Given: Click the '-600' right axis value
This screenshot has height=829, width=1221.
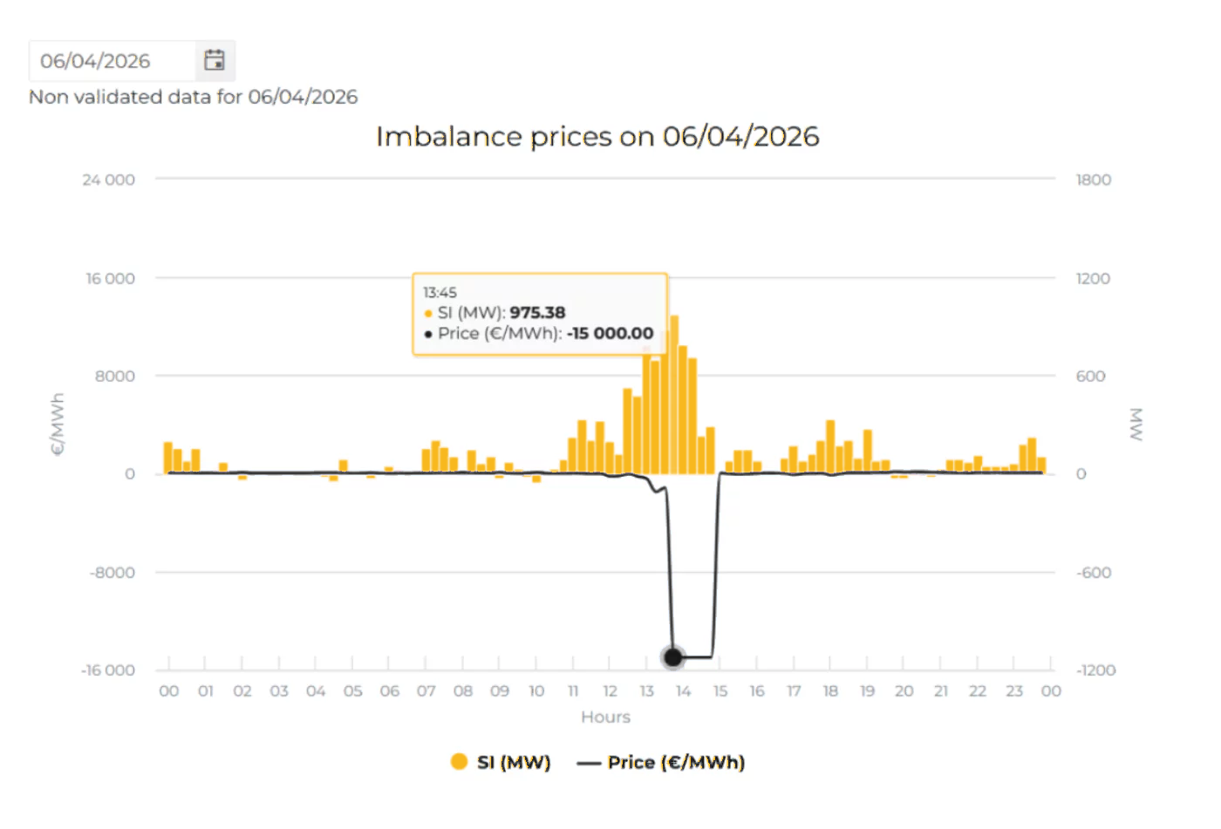Looking at the screenshot, I should coord(1094,573).
